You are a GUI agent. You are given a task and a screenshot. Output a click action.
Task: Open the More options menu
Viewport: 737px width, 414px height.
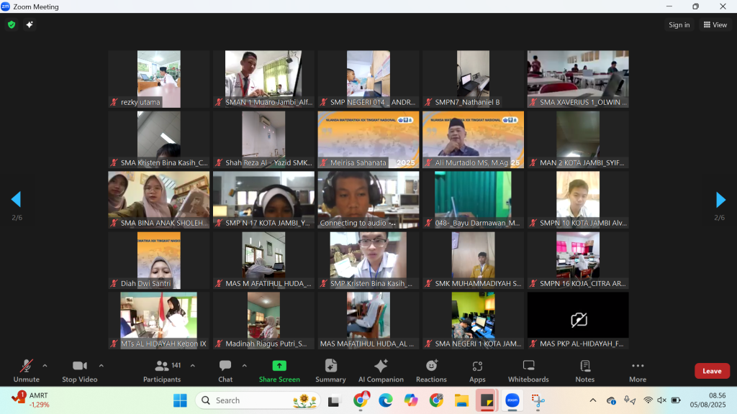pos(637,371)
